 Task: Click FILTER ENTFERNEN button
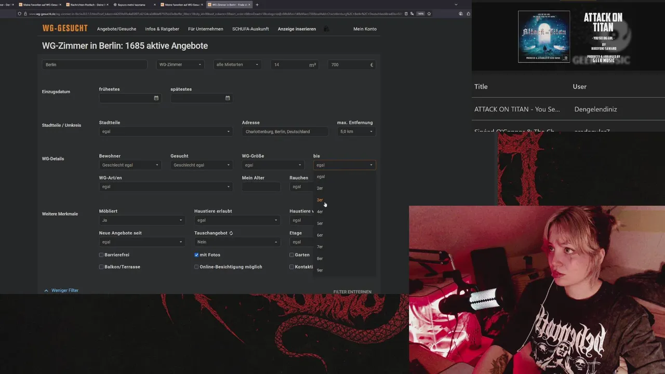352,292
